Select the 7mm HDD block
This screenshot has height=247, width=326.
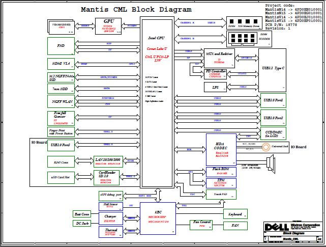coord(61,89)
